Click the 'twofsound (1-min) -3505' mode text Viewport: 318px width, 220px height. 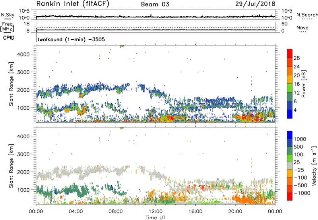coord(71,39)
